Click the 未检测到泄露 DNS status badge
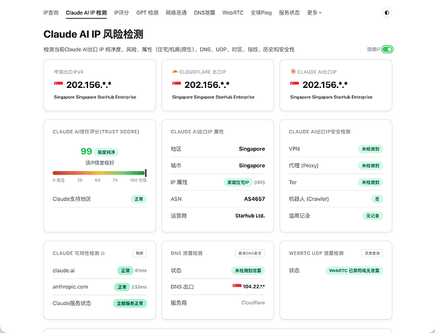The width and height of the screenshot is (435, 333). coord(248,270)
